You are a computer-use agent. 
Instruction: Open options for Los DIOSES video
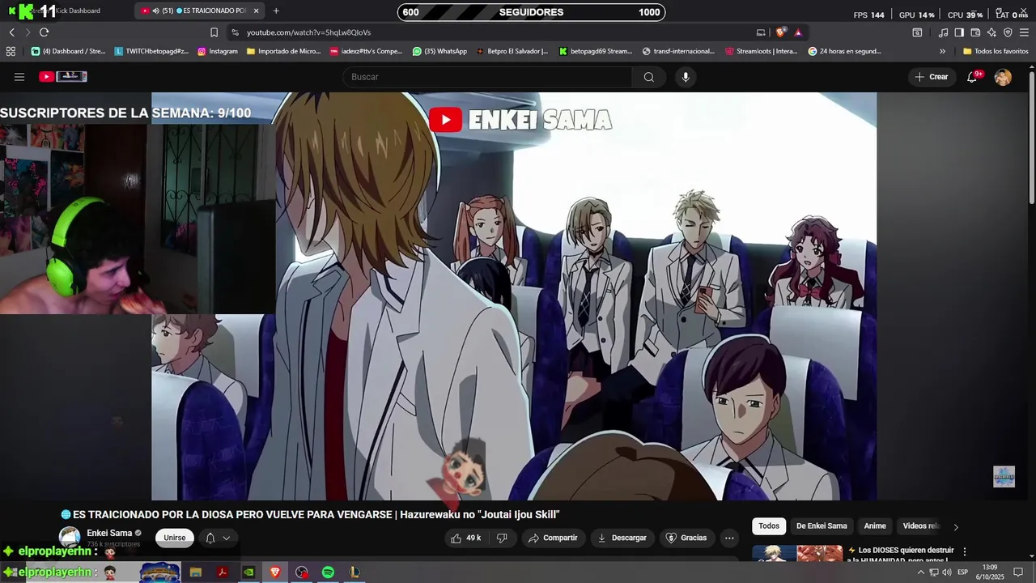coord(964,551)
